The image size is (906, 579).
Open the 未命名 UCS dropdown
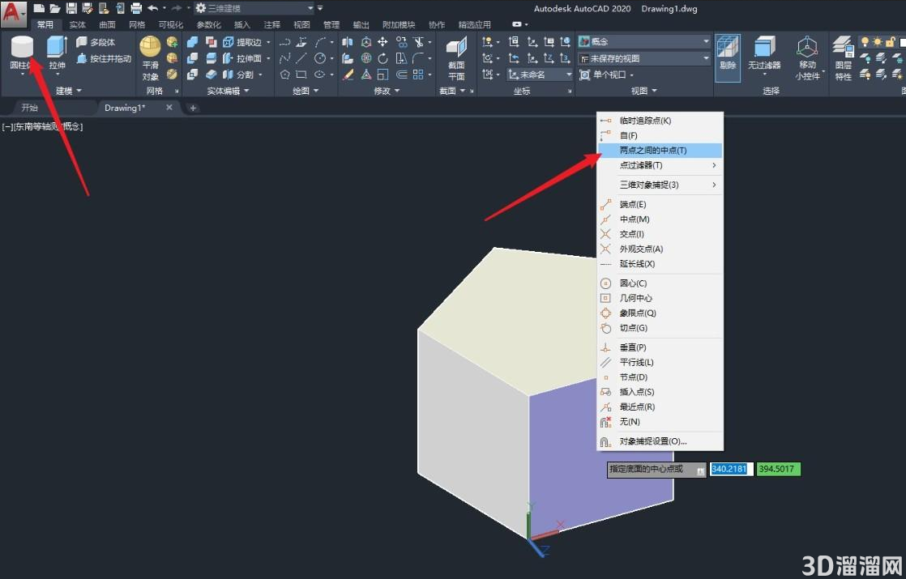[x=540, y=75]
